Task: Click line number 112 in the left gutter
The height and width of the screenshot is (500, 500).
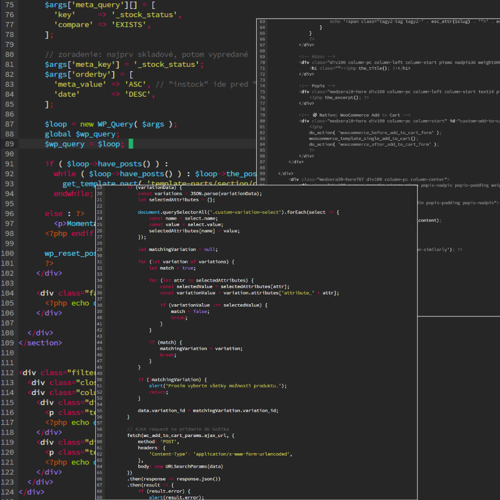Action: pos(7,373)
